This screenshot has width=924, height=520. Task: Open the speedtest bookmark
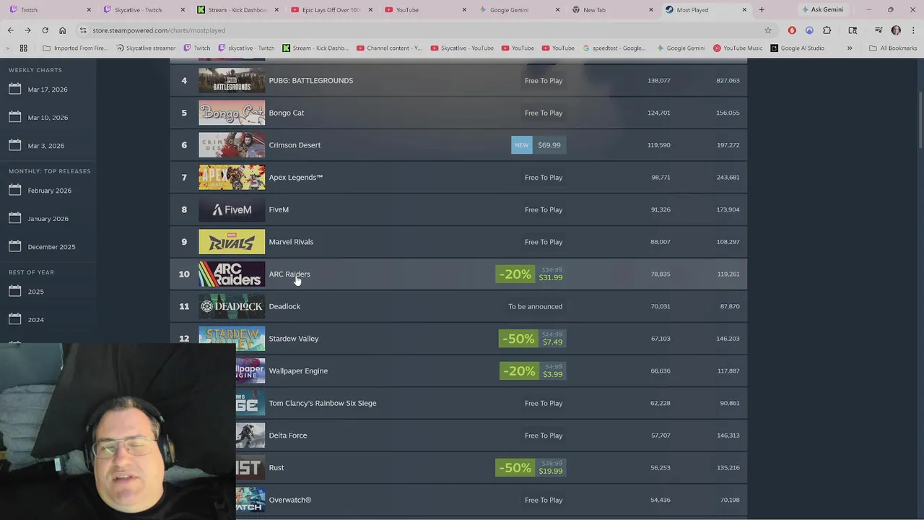(614, 48)
